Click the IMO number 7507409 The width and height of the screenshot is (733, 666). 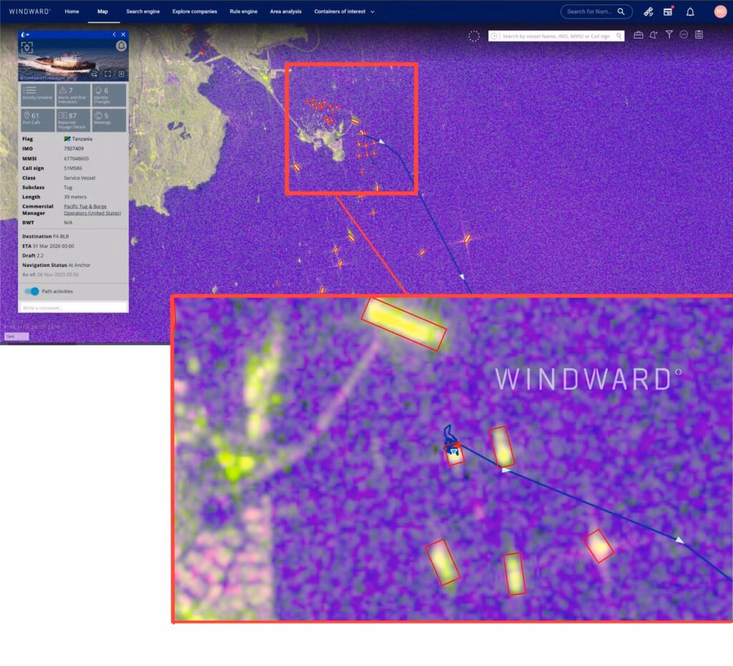click(x=74, y=149)
